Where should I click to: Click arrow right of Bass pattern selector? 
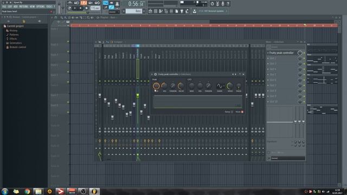click(x=144, y=11)
